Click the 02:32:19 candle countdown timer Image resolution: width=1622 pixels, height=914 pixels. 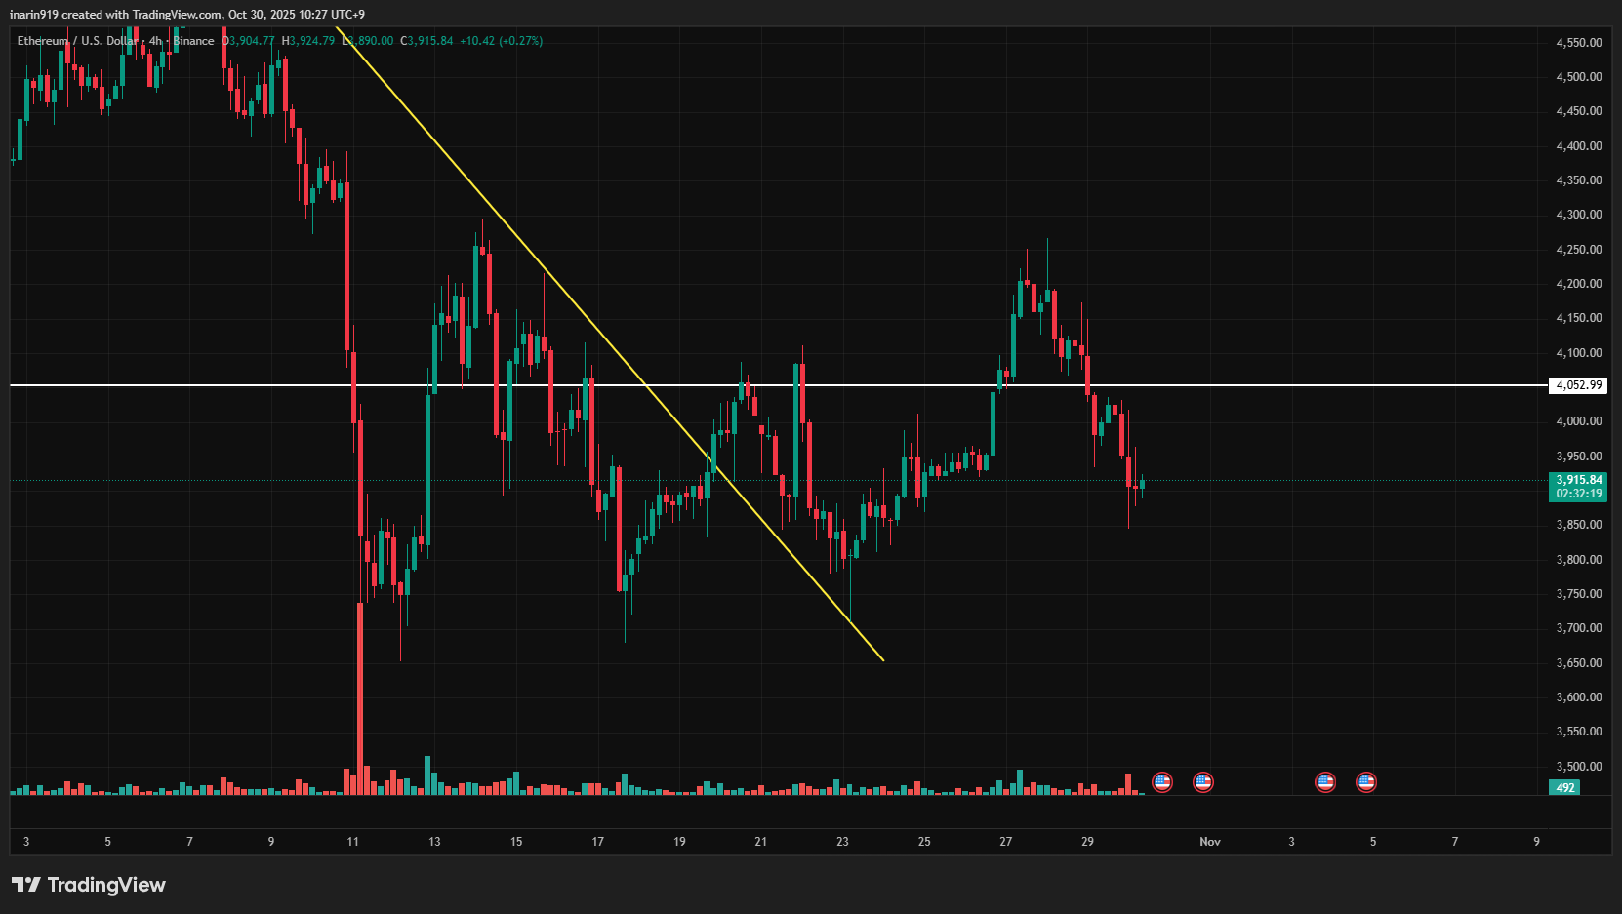pos(1578,494)
